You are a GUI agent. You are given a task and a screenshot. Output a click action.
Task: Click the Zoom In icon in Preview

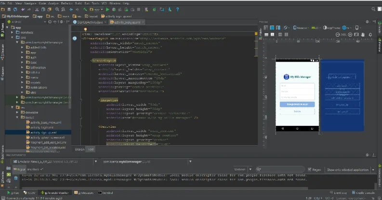[x=350, y=35]
